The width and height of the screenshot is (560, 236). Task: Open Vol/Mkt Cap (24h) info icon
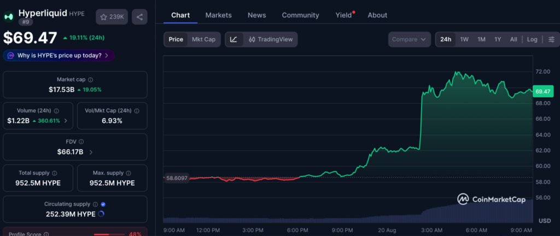[x=137, y=111]
